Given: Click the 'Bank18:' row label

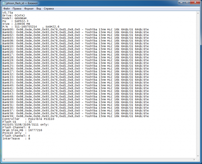Looking at the screenshot, I should 8,57.
